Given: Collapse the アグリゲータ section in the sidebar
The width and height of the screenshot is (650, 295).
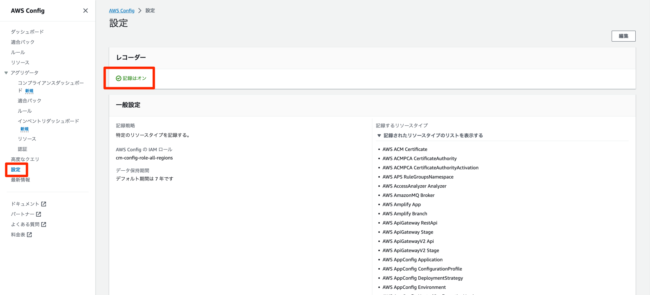Looking at the screenshot, I should (x=6, y=72).
